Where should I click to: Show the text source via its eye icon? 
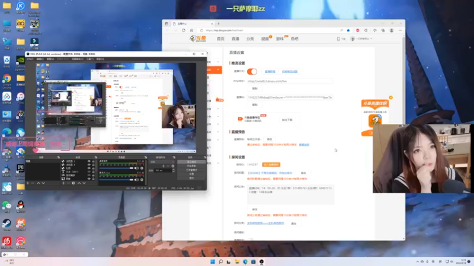[89, 171]
